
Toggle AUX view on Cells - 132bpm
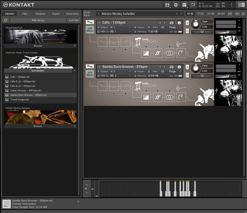[x=239, y=27]
